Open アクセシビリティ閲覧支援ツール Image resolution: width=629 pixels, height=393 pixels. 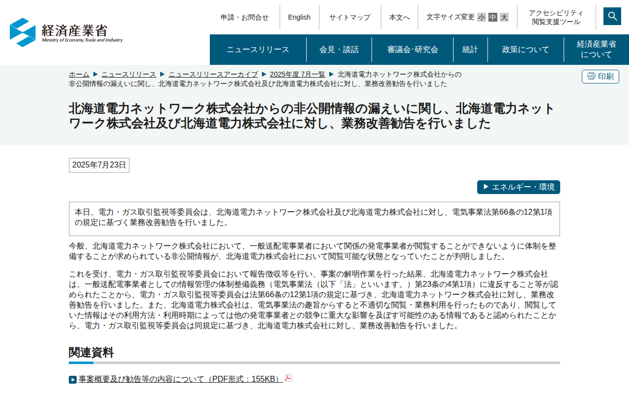(556, 17)
